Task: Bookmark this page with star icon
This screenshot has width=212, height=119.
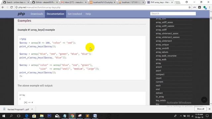Action: 189,7
